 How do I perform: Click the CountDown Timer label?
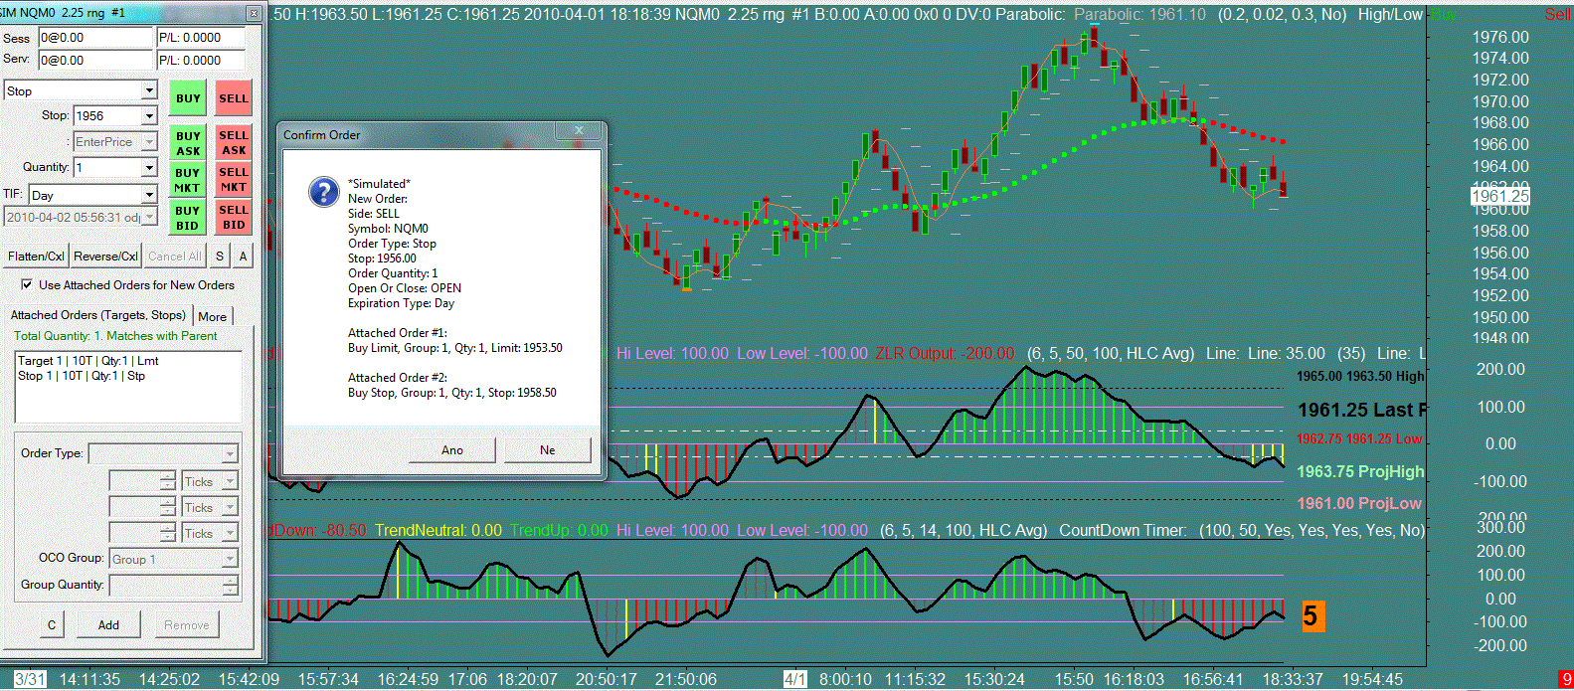coord(1123,530)
